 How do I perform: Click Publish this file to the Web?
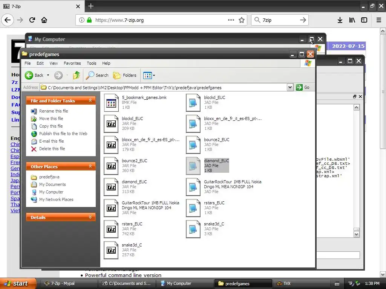(63, 134)
